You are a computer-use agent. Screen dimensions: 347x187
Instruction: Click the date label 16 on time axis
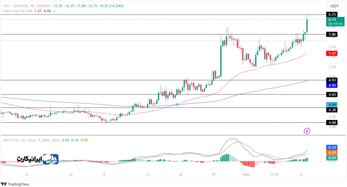pos(70,174)
